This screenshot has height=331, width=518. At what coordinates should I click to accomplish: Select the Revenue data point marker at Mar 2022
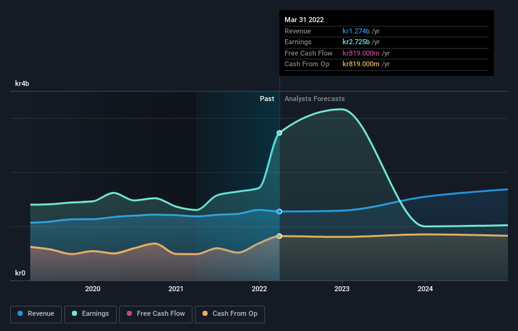tap(280, 212)
